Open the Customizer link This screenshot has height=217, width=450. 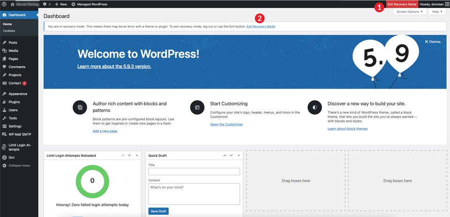[x=226, y=124]
